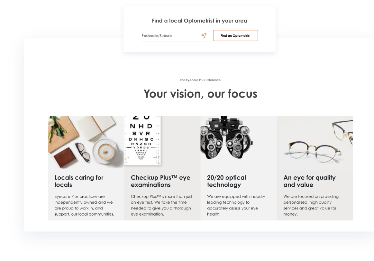This screenshot has width=374, height=261.
Task: Click the Find an Optometrist button
Action: coord(235,36)
